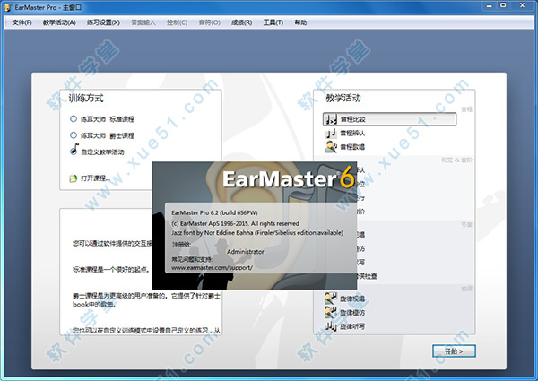
Task: Open the grayed 控制(C) menu
Action: [x=177, y=22]
